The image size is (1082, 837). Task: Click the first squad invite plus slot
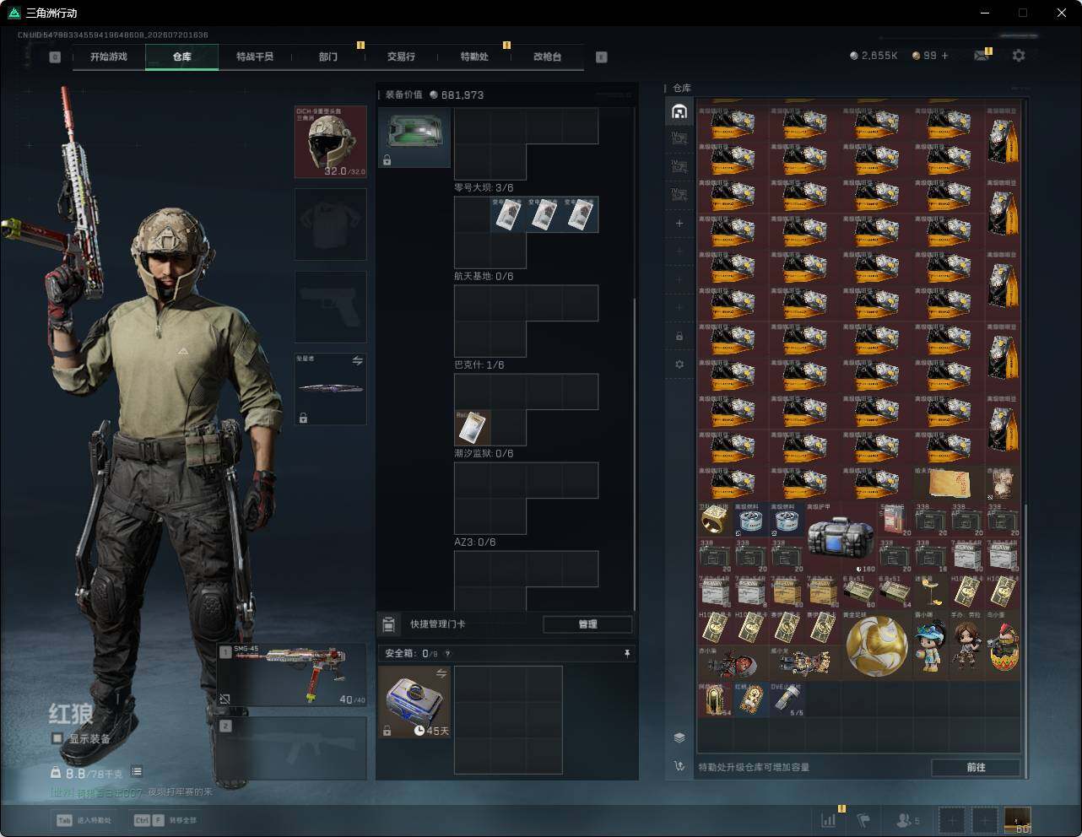point(951,820)
